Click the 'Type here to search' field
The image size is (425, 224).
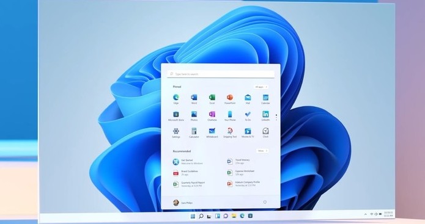coord(221,74)
